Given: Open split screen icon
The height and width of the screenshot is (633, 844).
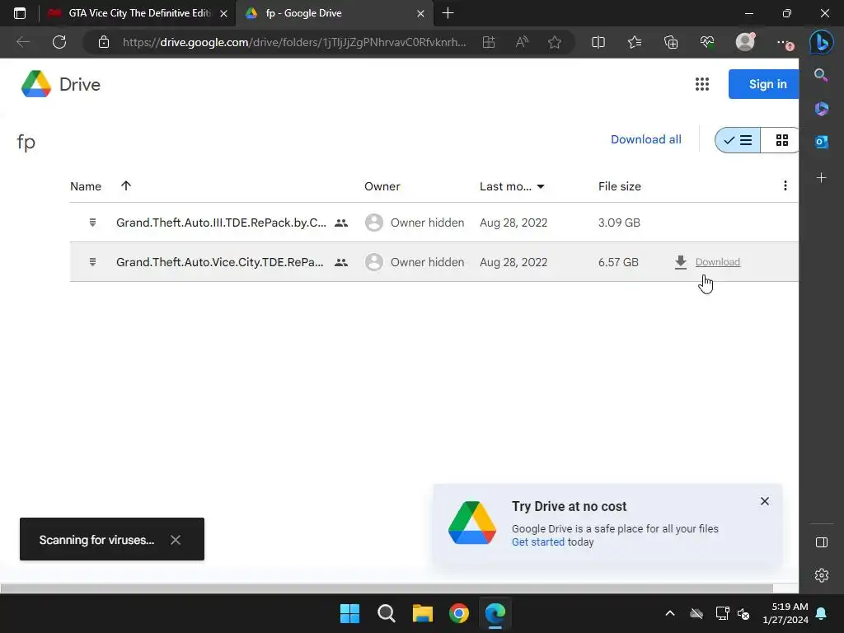Looking at the screenshot, I should 598,42.
